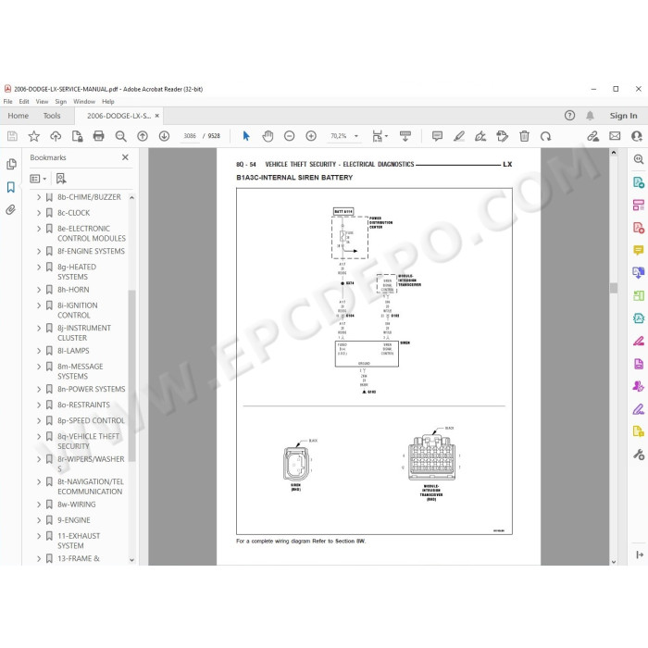Expand the 8c-CLOCK bookmark

(39, 213)
